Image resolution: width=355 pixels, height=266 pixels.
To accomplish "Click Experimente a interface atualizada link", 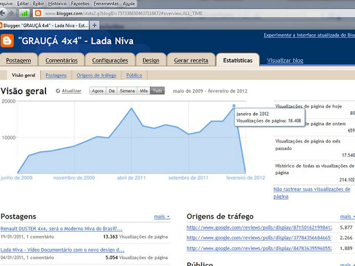I will 310,35.
